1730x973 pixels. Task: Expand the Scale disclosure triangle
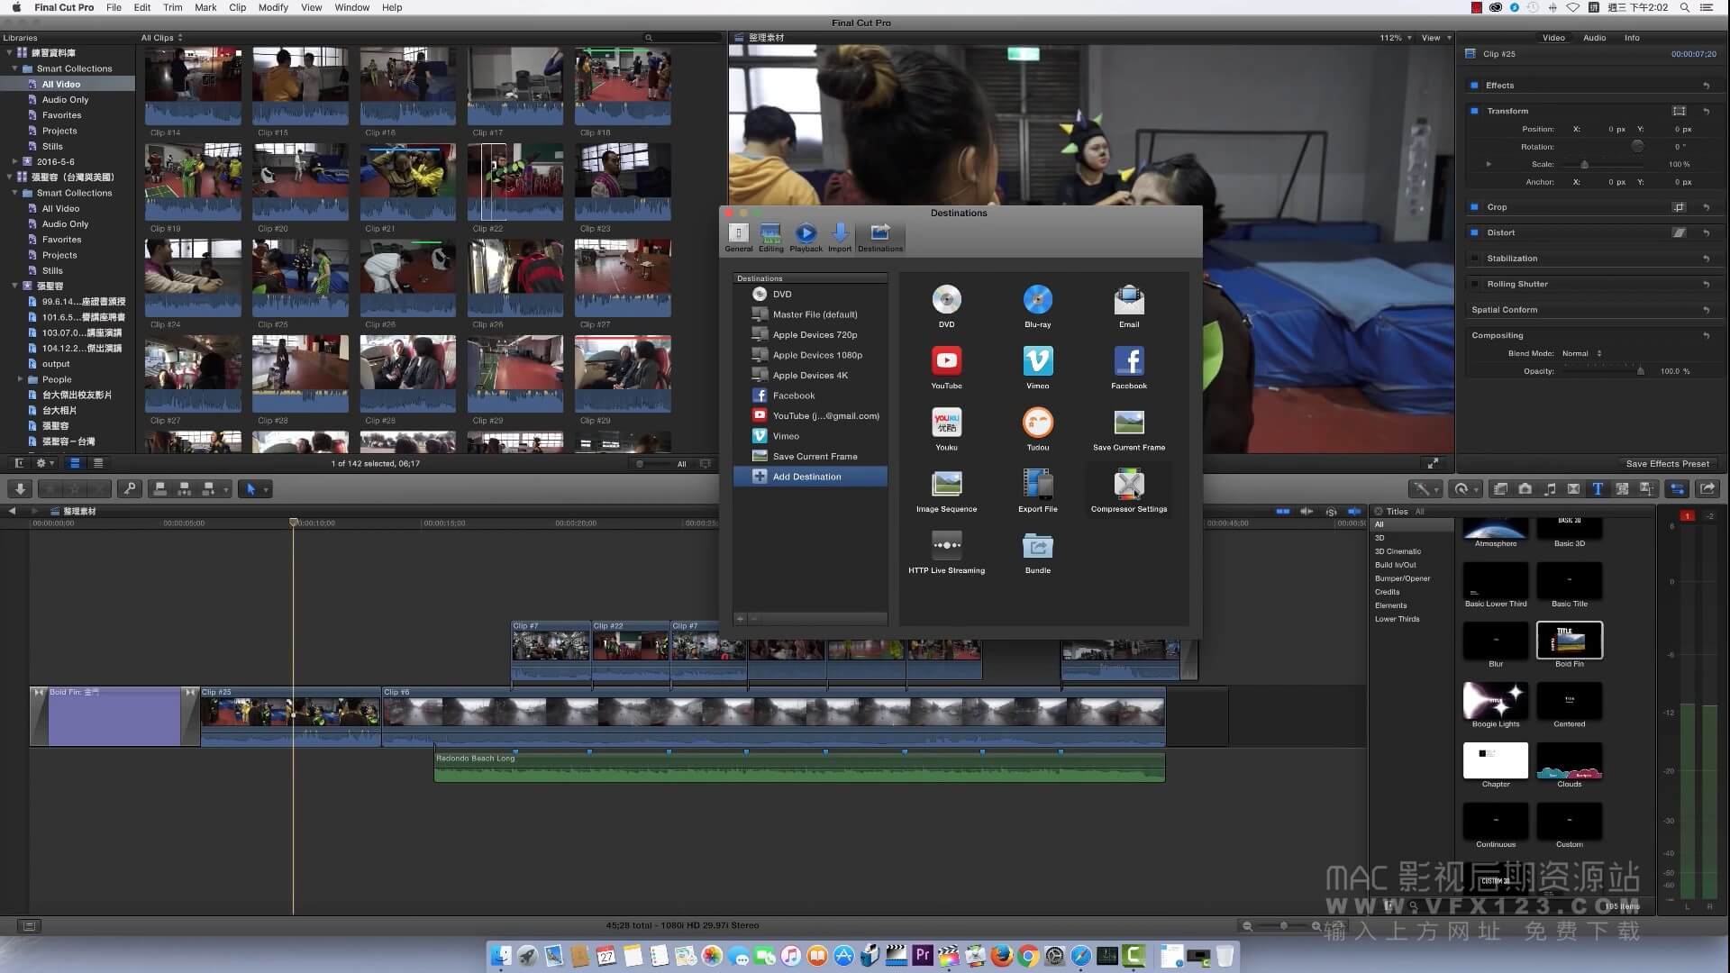coord(1489,164)
